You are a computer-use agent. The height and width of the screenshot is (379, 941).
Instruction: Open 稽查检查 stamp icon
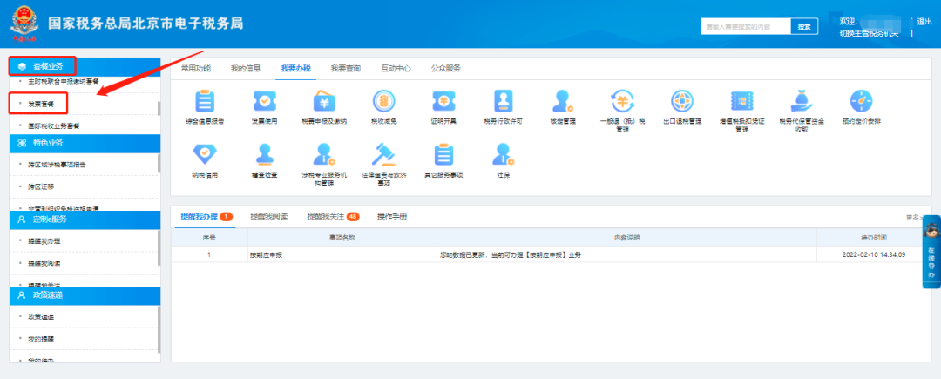coord(264,155)
